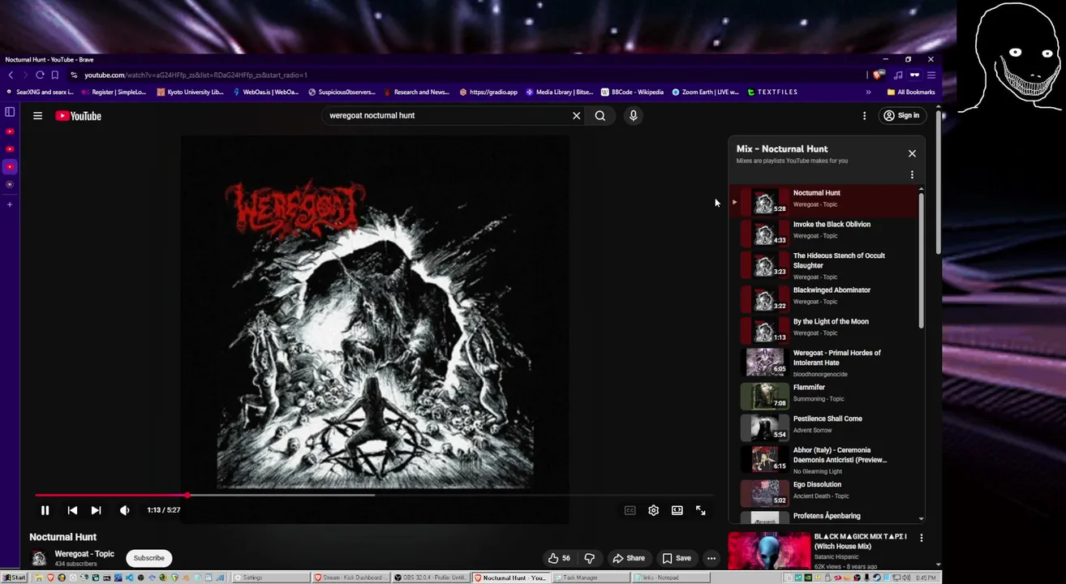Open Weregoat channel avatar

(38, 558)
